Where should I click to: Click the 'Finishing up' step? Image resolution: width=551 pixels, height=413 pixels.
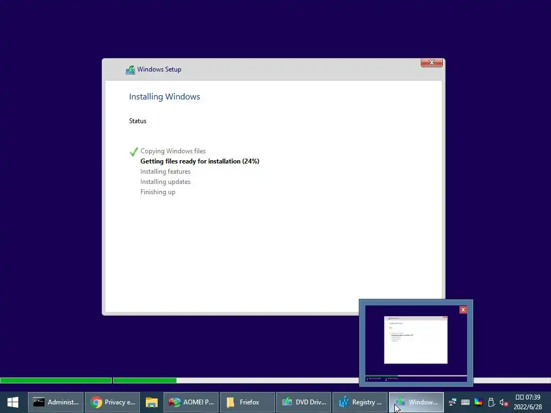click(x=158, y=192)
